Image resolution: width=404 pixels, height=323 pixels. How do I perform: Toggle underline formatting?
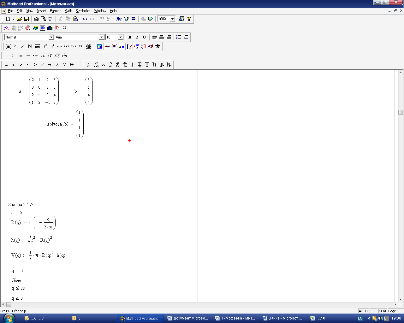[x=144, y=37]
